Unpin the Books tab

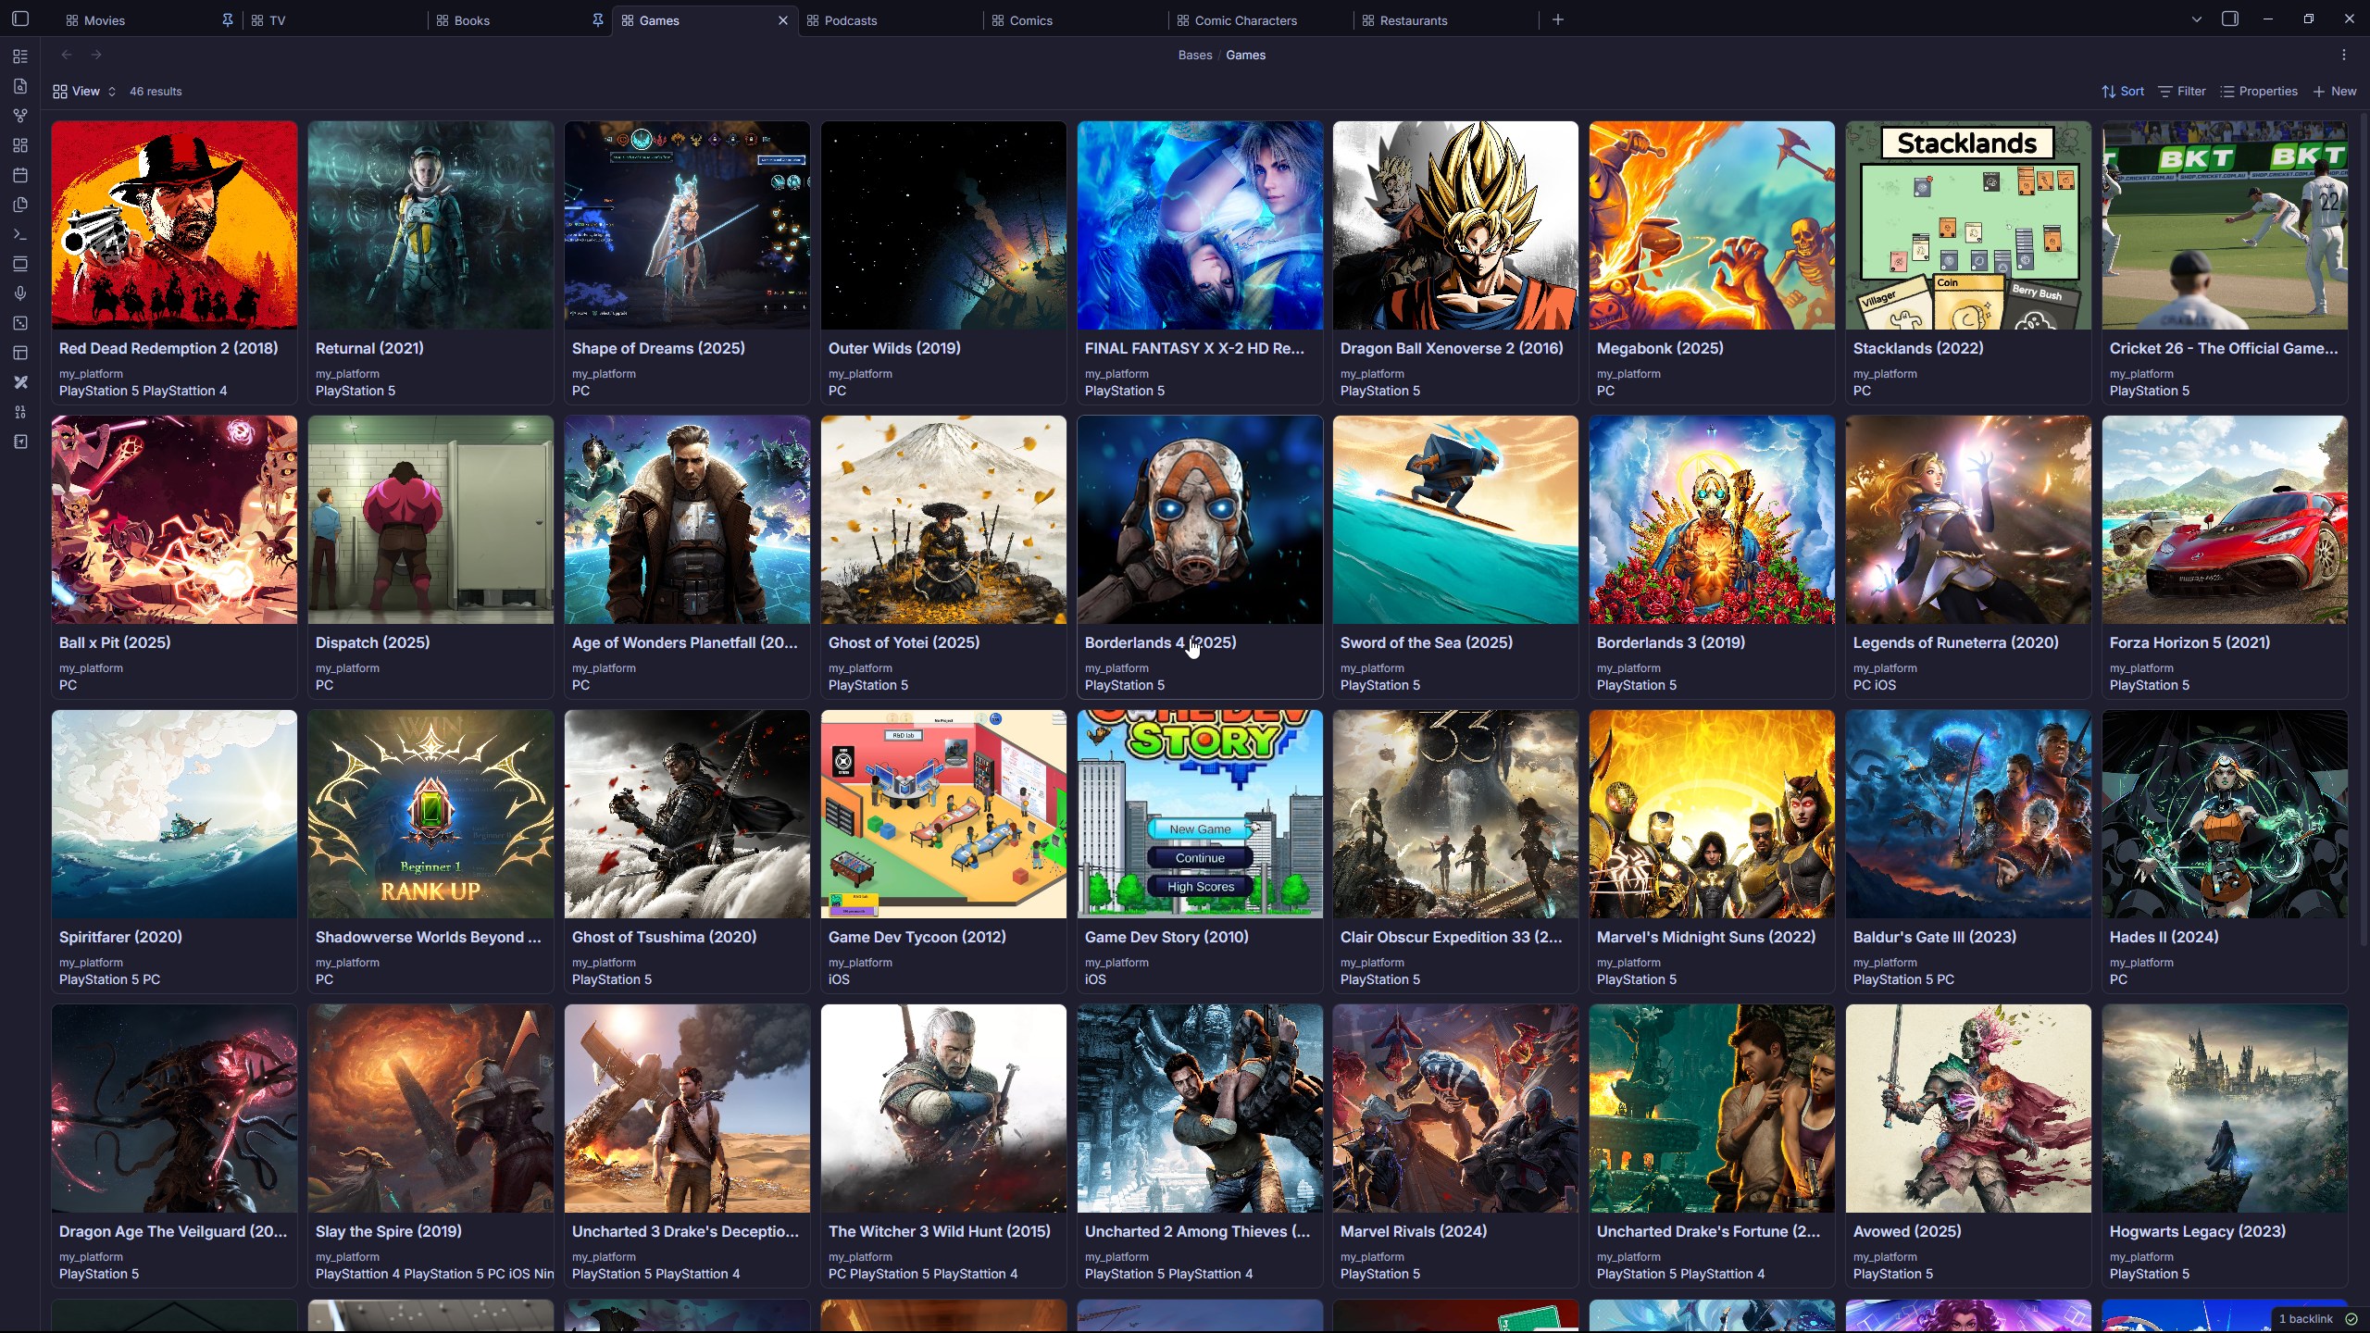click(x=597, y=19)
